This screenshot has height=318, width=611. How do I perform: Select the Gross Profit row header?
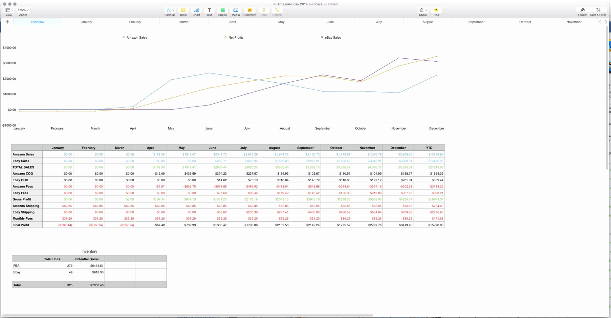tap(27, 199)
